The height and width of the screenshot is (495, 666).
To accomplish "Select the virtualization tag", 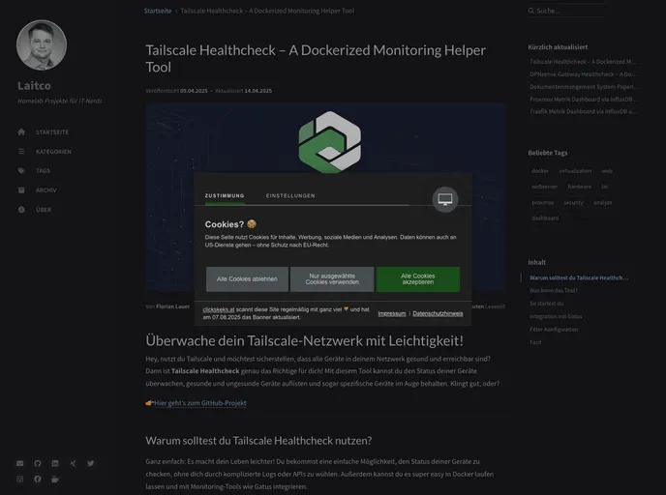I will 575,171.
